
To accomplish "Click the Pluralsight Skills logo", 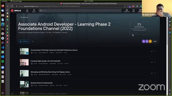I will point(16,11).
